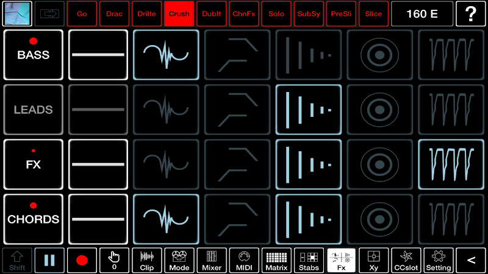Disable glitch waveform effect on CHORDS row
The height and width of the screenshot is (274, 488).
point(166,219)
